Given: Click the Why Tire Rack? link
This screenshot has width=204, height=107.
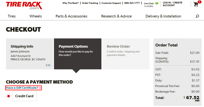Looking at the screenshot, I should (x=71, y=3).
